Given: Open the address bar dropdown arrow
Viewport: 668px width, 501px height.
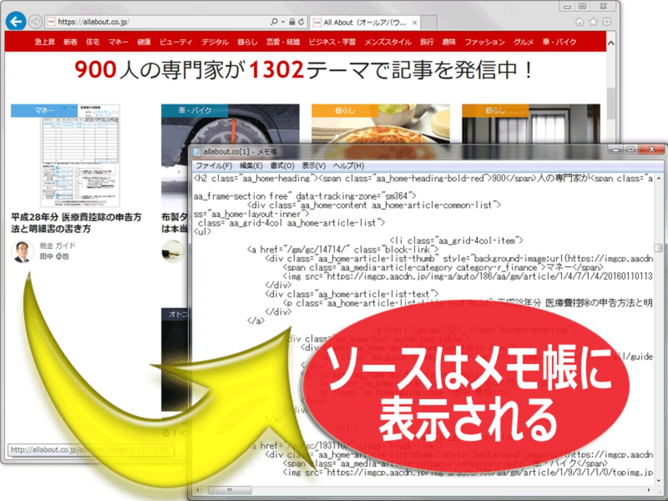Looking at the screenshot, I should click(283, 22).
